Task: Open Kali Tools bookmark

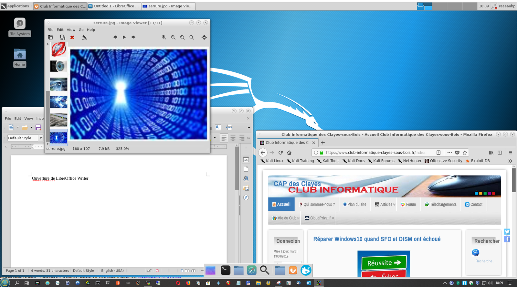Action: 328,161
